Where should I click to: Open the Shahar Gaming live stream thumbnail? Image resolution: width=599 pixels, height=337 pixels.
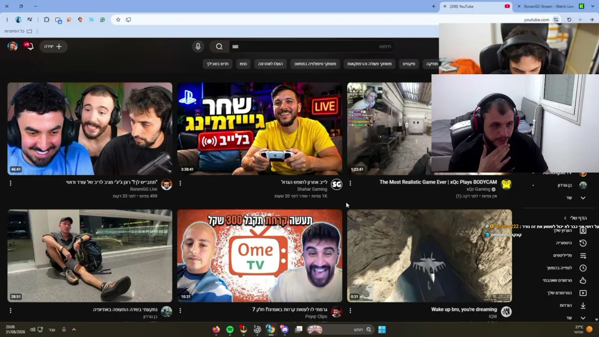point(260,129)
